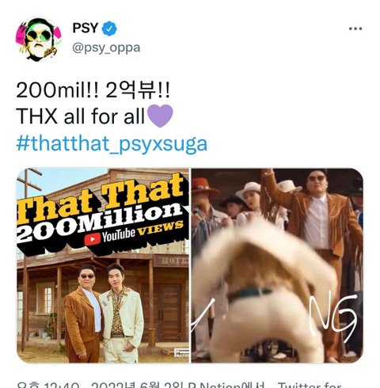380x388 pixels.
Task: Click the white NG handwriting overlay
Action: tap(333, 317)
